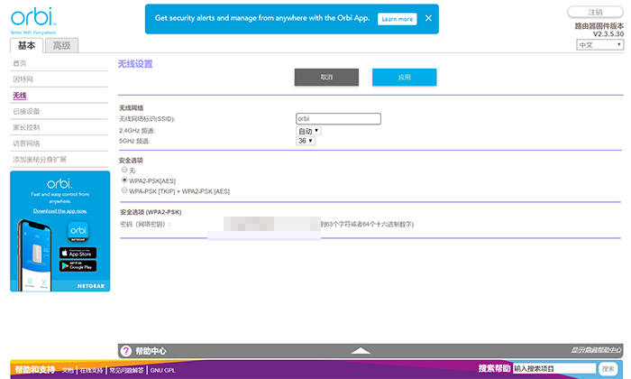Image resolution: width=631 pixels, height=379 pixels.
Task: Click the Orbi app icon in the ad
Action: click(x=77, y=231)
